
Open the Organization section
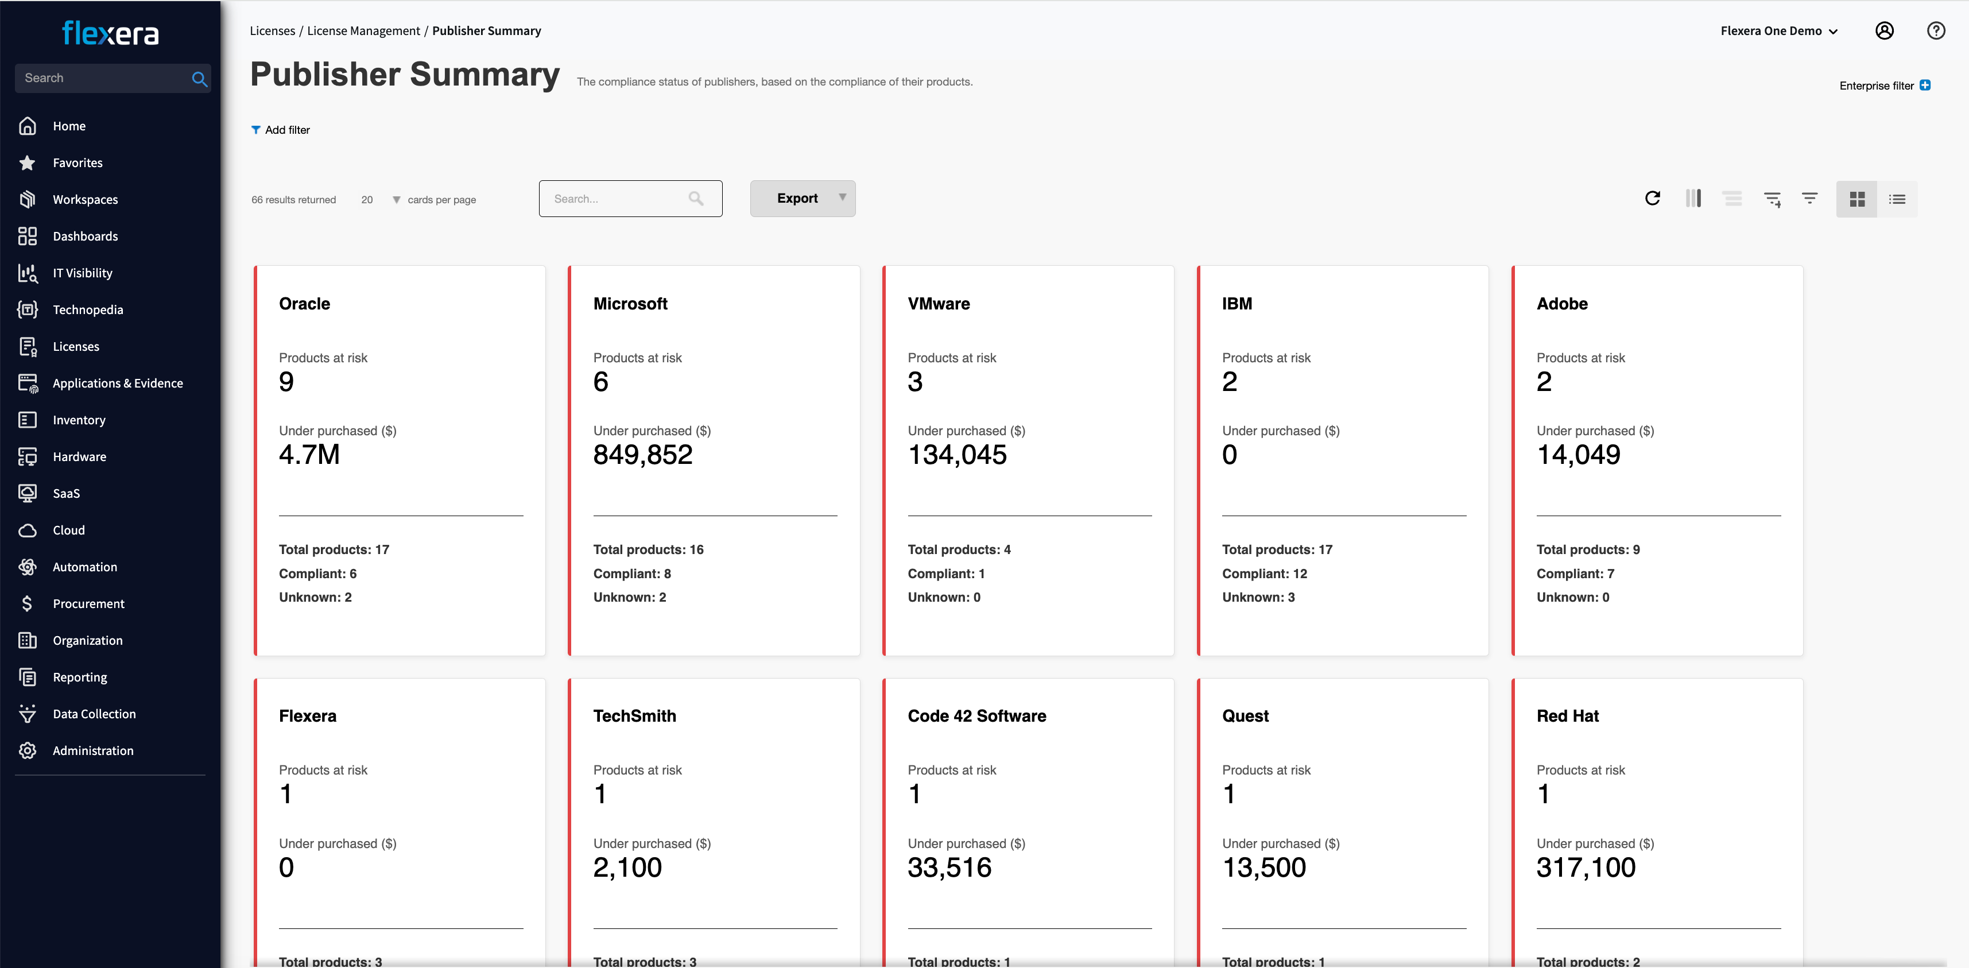point(87,640)
